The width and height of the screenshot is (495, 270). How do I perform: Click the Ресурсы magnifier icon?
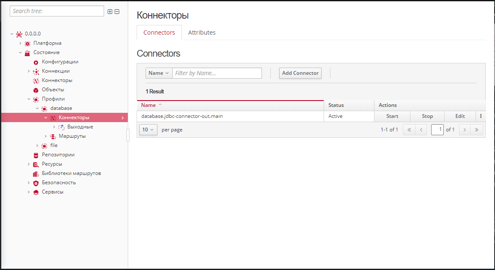pyautogui.click(x=36, y=164)
